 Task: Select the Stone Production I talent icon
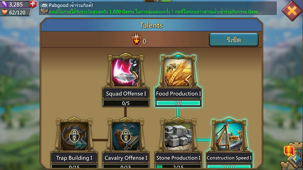178,136
